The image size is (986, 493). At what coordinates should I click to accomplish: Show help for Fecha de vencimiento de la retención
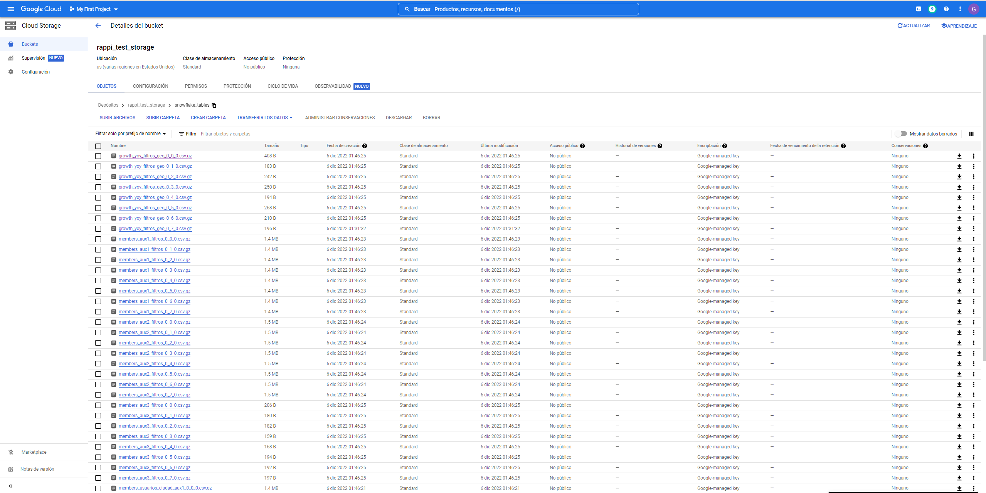point(843,146)
